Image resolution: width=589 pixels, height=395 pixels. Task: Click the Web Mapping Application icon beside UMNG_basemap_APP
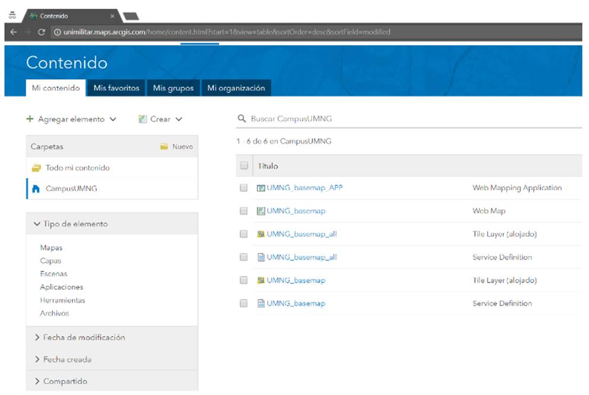(x=260, y=188)
